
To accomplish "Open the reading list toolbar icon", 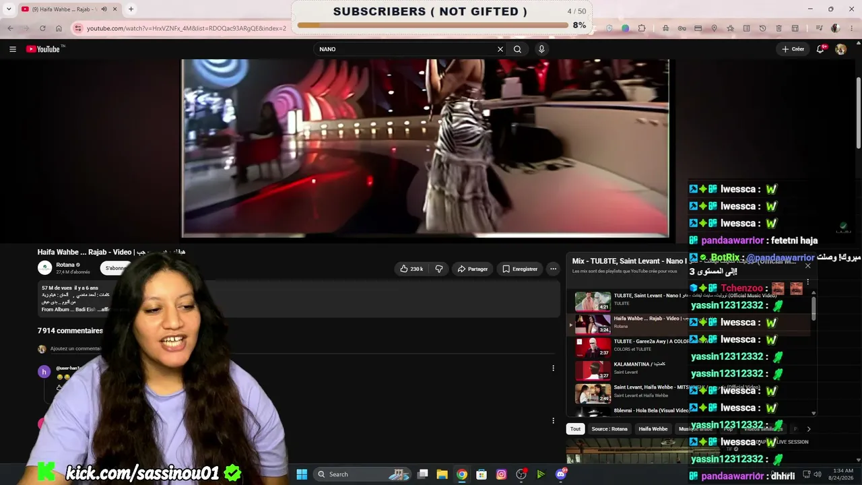I will (746, 28).
